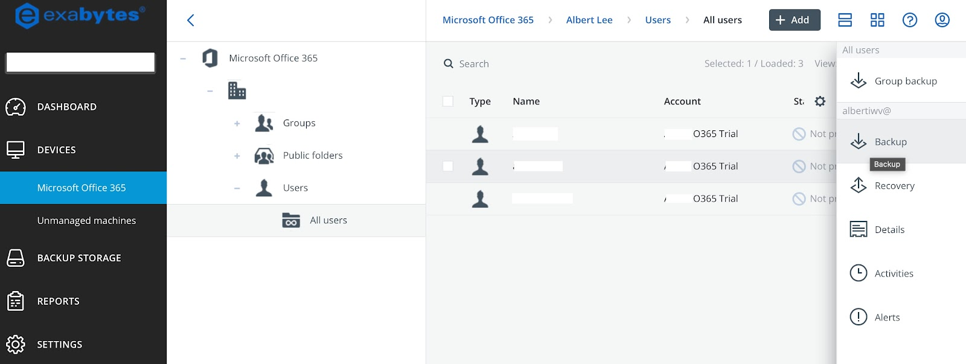This screenshot has width=966, height=364.
Task: Sort by the Name column header
Action: (x=526, y=101)
